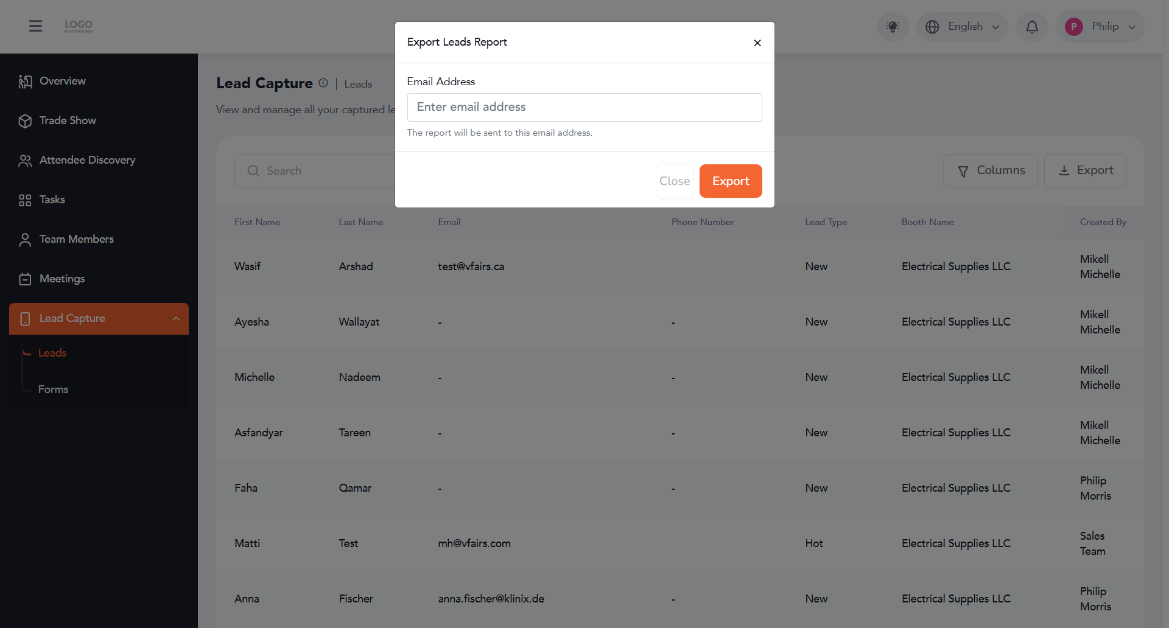This screenshot has width=1169, height=628.
Task: Click the Tasks grid icon
Action: (x=25, y=200)
